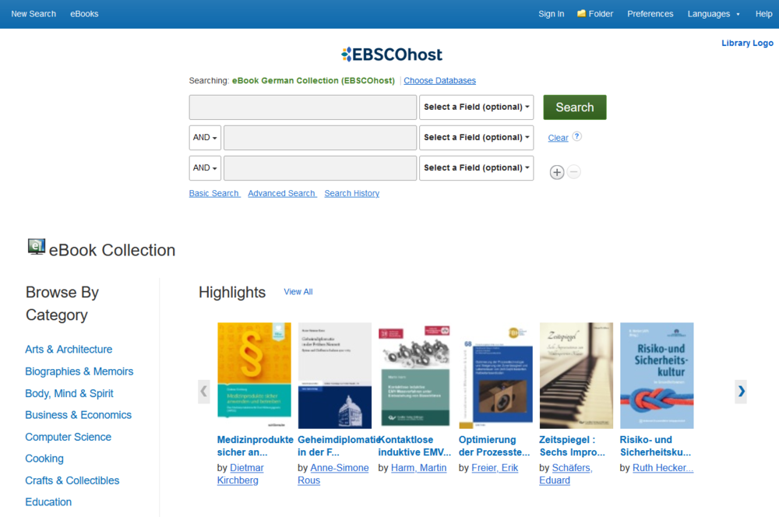Click the first search text field
The height and width of the screenshot is (517, 779).
[x=302, y=107]
